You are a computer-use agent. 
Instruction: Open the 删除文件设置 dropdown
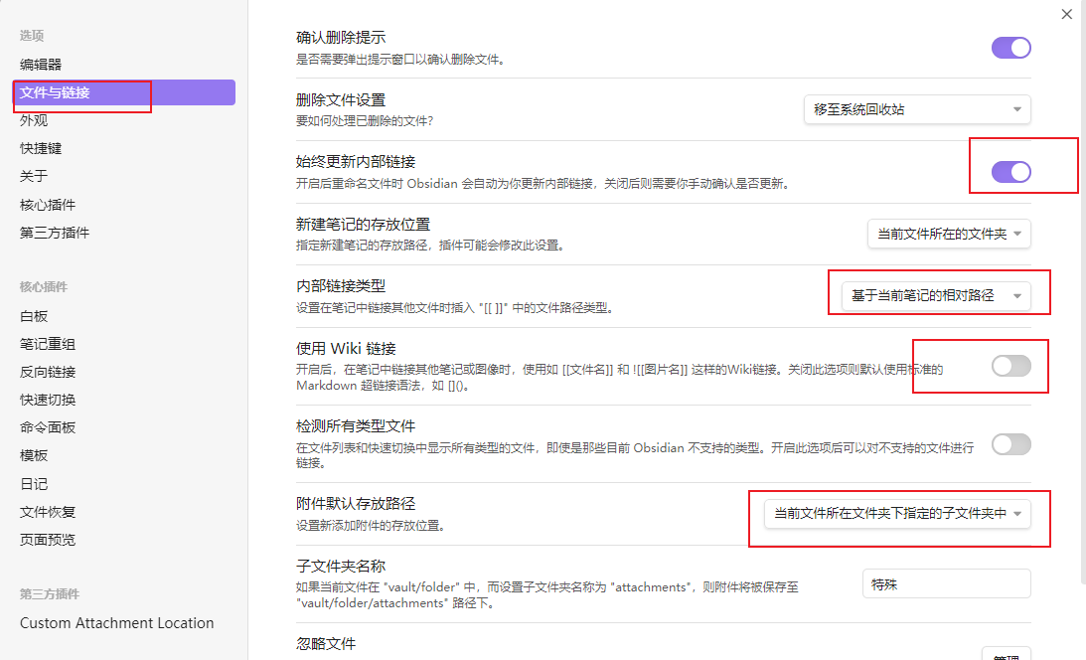tap(916, 109)
